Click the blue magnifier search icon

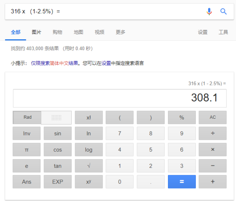point(223,11)
